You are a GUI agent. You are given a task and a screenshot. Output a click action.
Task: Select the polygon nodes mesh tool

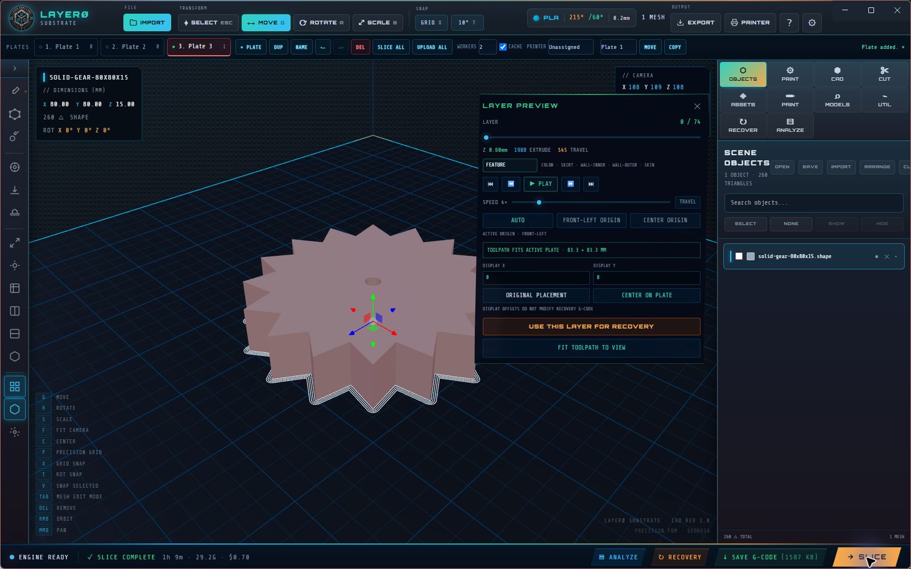[15, 114]
